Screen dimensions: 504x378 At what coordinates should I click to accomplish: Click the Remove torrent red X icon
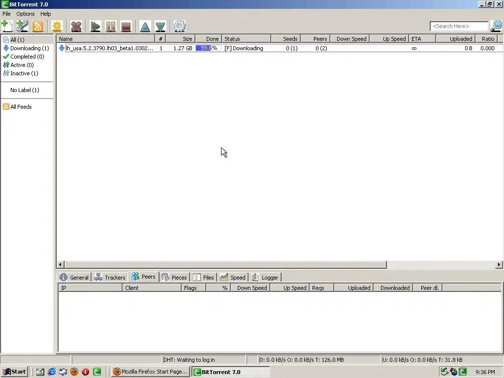point(76,26)
